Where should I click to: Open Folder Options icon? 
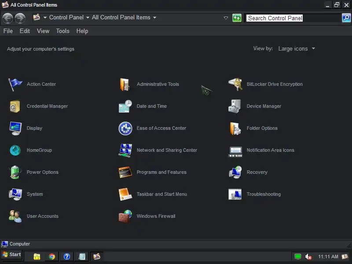point(235,128)
